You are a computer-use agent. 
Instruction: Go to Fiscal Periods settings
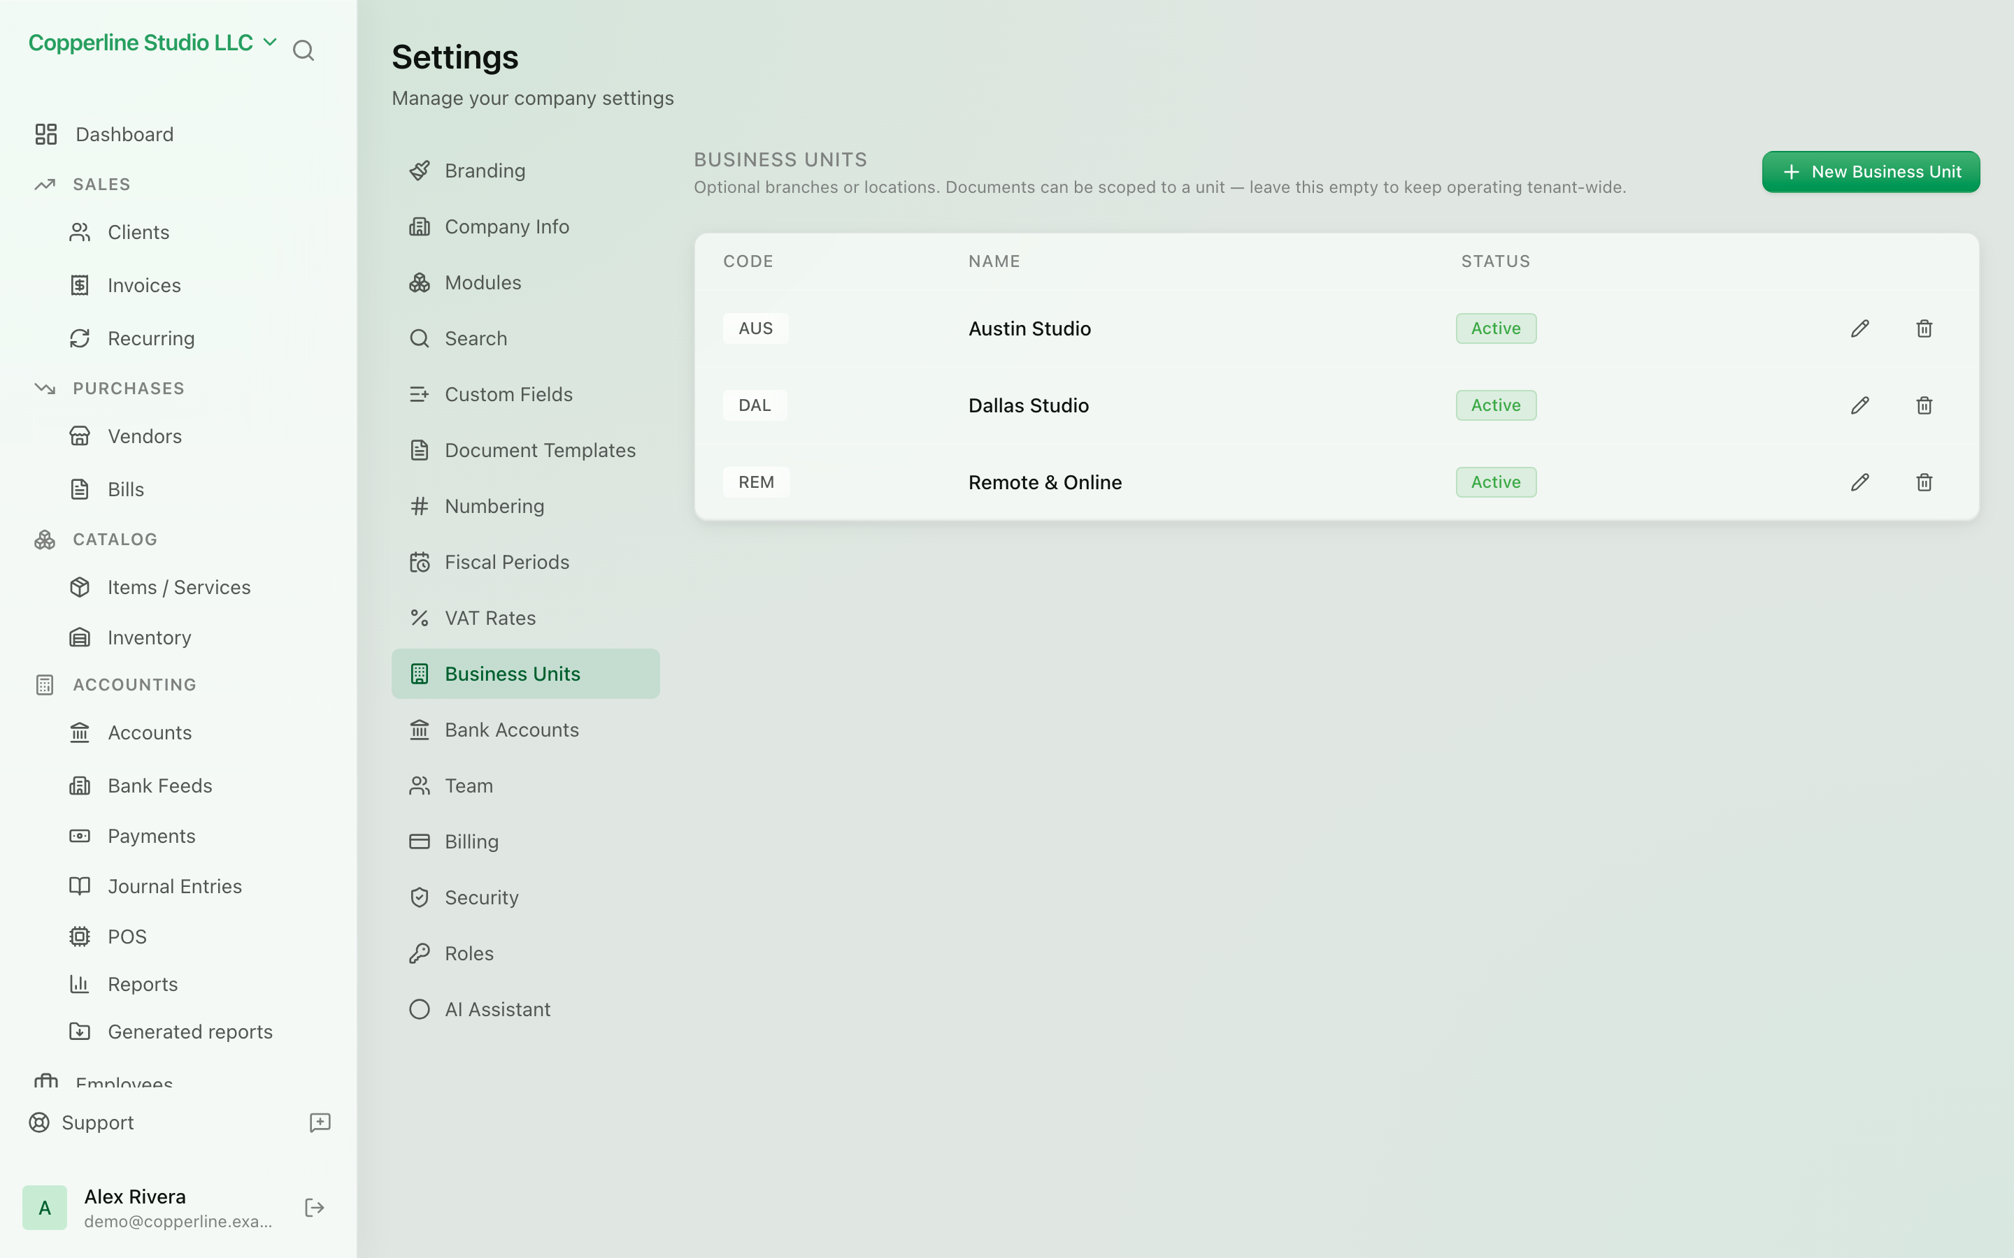tap(525, 563)
